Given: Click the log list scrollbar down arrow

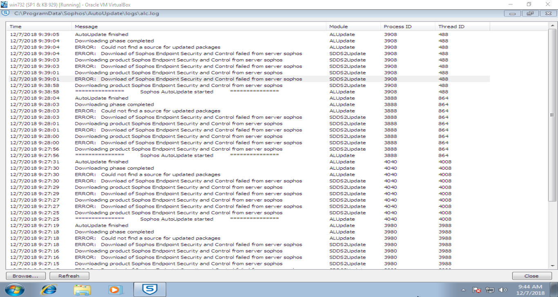Looking at the screenshot, I should 551,265.
